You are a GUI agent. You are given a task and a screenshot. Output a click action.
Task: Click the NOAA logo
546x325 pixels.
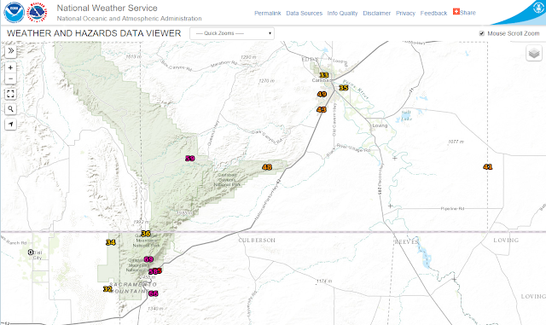[x=14, y=13]
